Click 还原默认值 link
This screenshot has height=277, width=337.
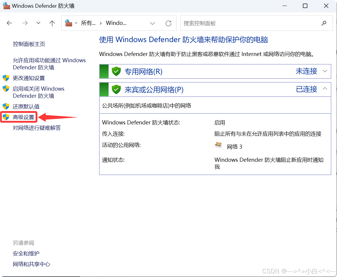click(x=26, y=106)
